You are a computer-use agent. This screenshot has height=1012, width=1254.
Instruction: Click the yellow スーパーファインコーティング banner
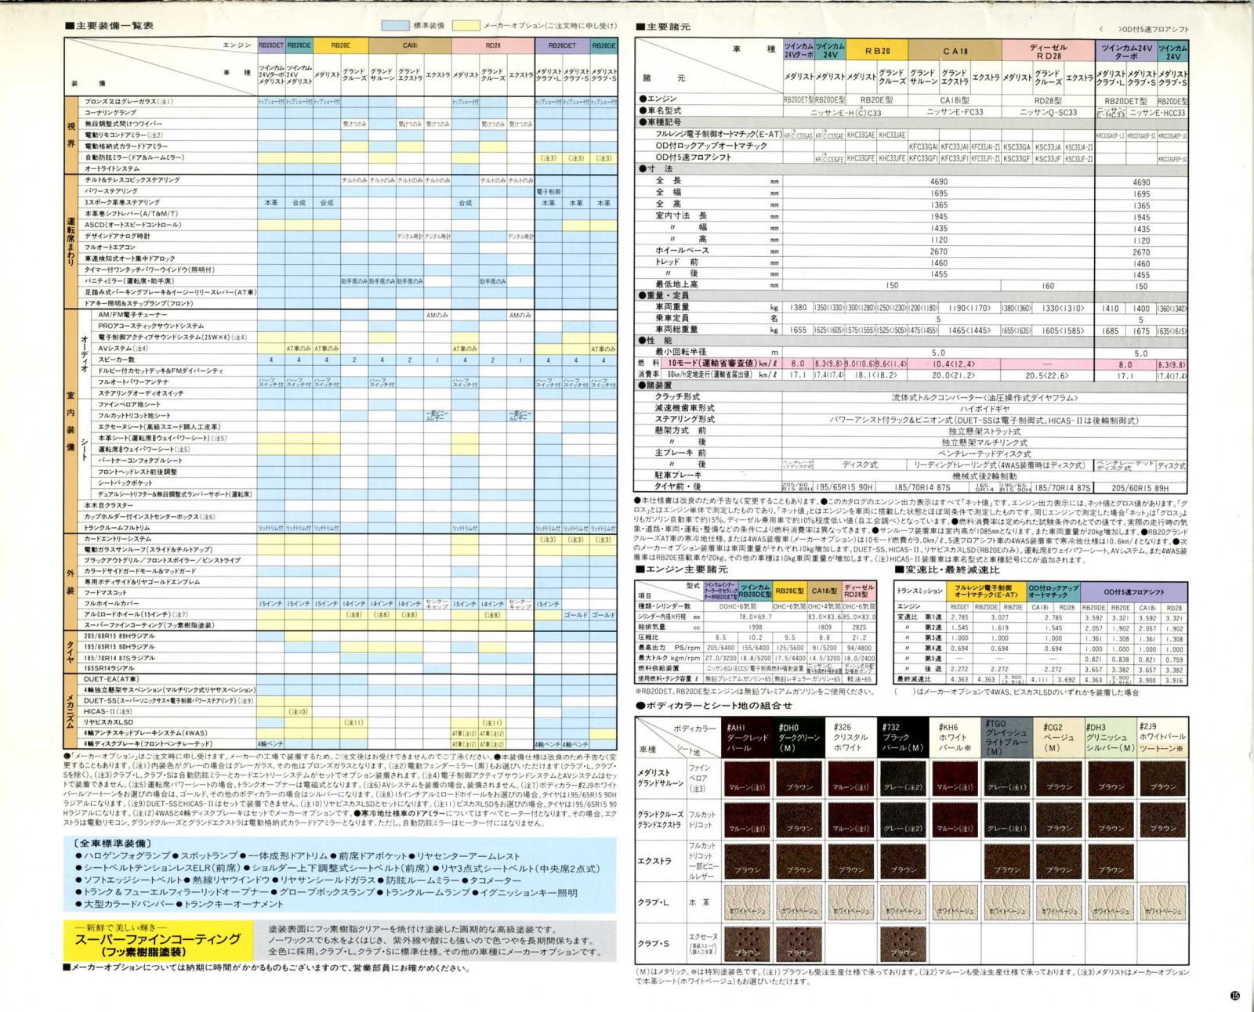158,941
